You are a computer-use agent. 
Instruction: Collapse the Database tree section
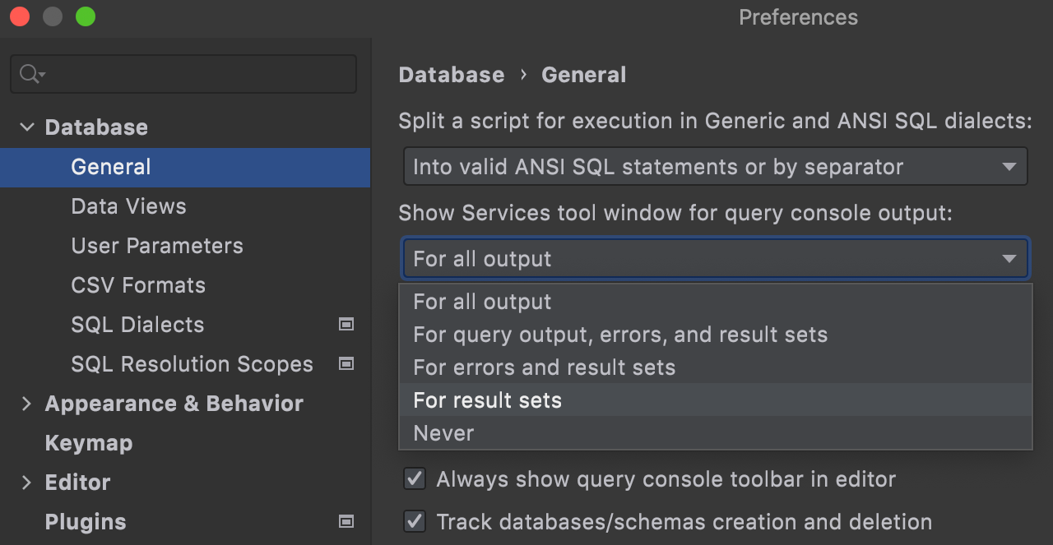click(x=27, y=127)
